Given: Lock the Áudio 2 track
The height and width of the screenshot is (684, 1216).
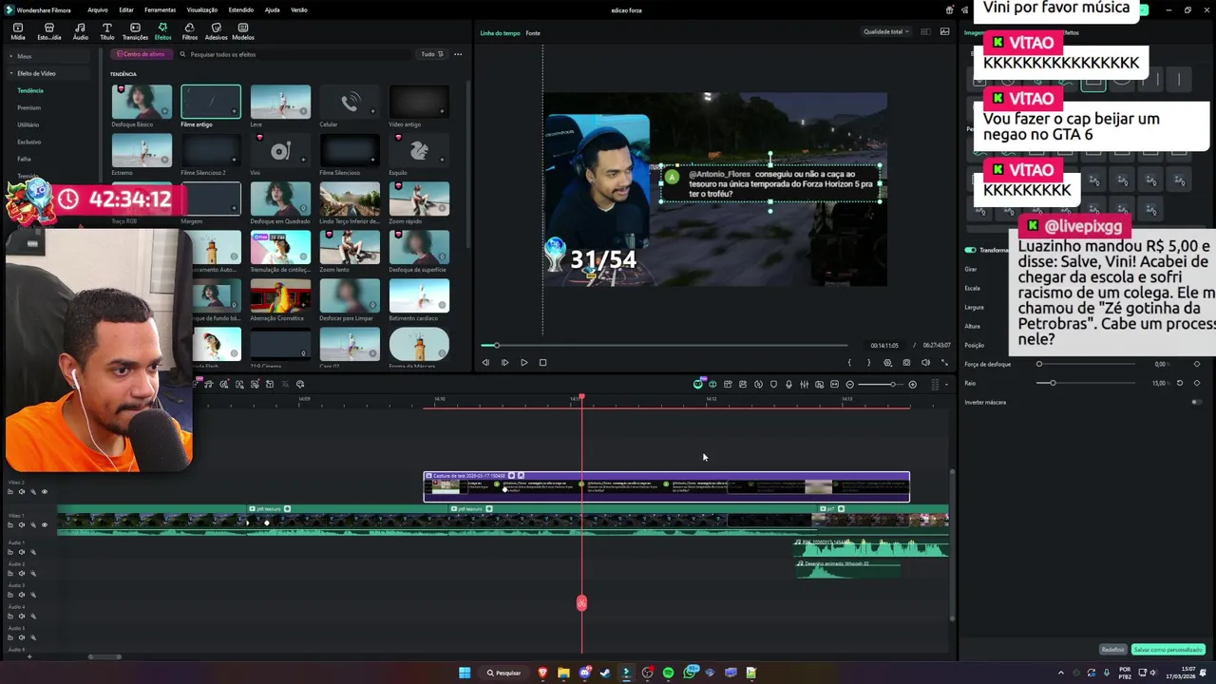Looking at the screenshot, I should pyautogui.click(x=10, y=573).
